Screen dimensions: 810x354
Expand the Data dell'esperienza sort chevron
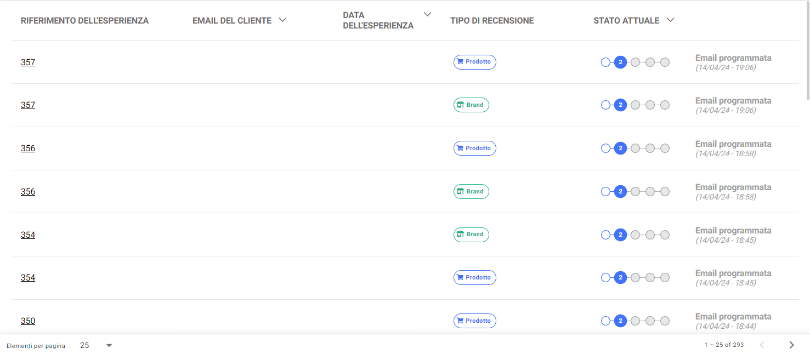tap(428, 14)
